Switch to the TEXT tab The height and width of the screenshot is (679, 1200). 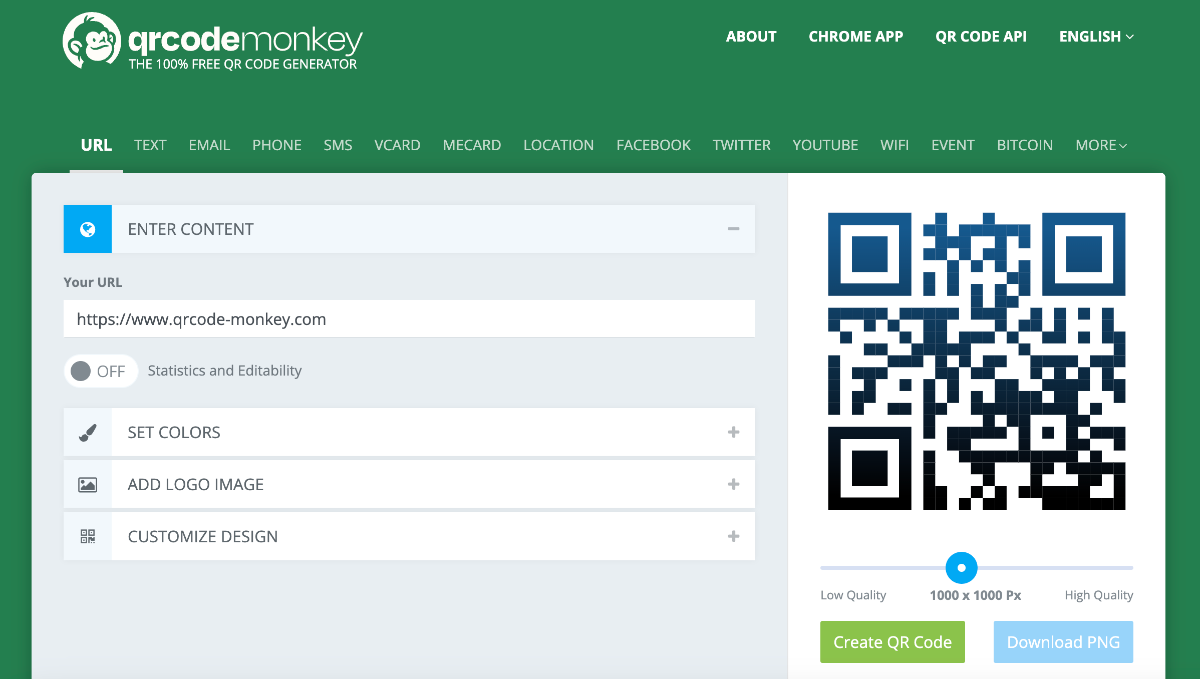point(150,145)
